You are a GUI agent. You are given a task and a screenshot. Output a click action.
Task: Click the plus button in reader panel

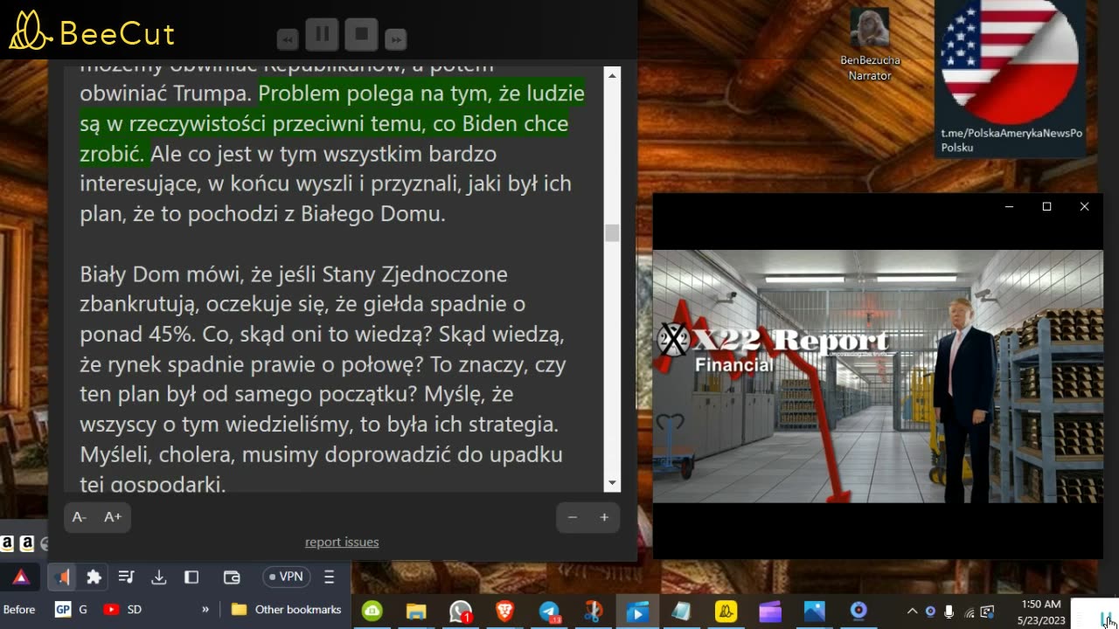click(x=604, y=517)
